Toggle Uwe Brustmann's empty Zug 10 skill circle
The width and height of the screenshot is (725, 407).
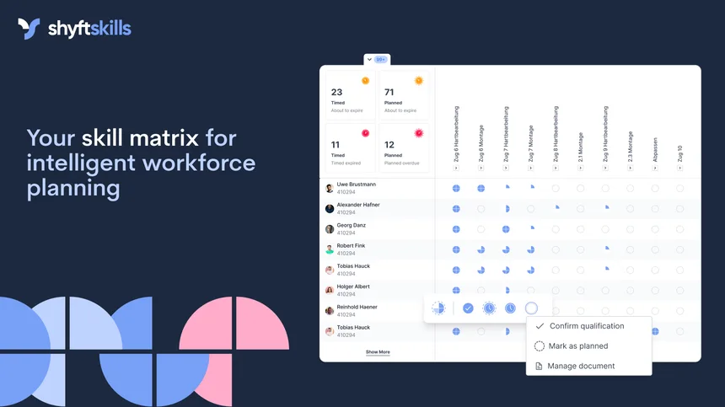point(679,188)
